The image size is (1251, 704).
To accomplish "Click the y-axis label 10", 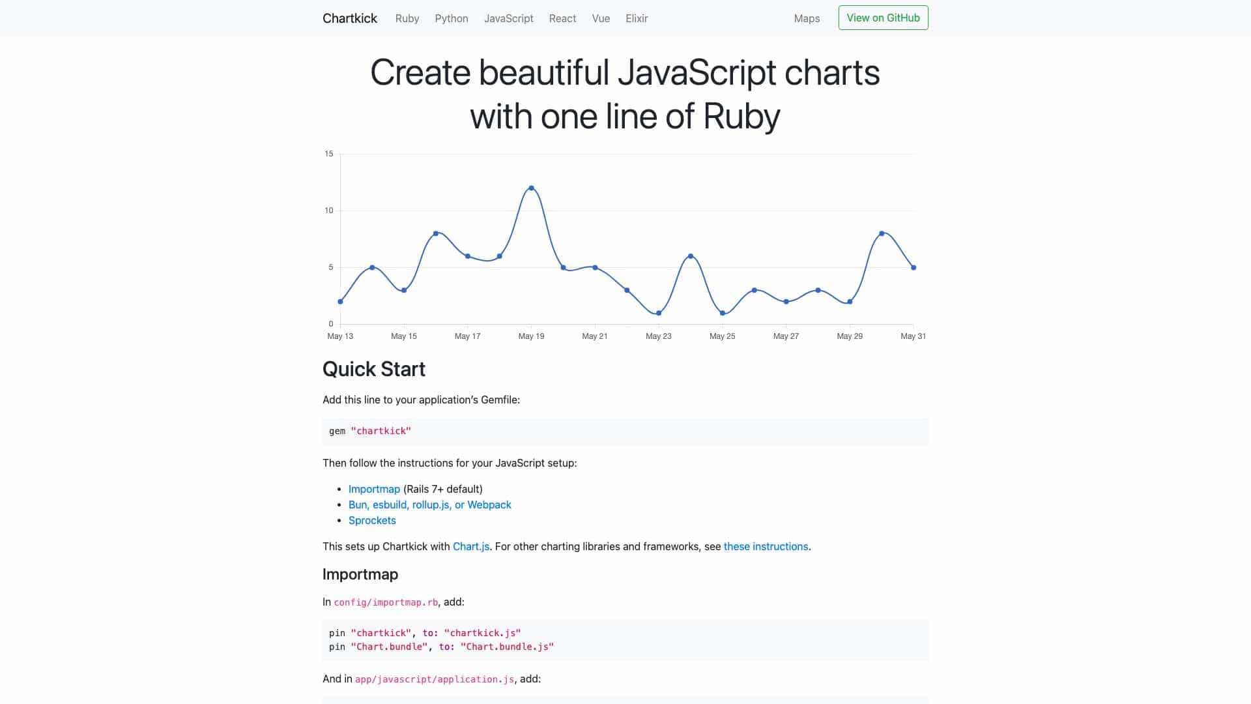I will [329, 211].
